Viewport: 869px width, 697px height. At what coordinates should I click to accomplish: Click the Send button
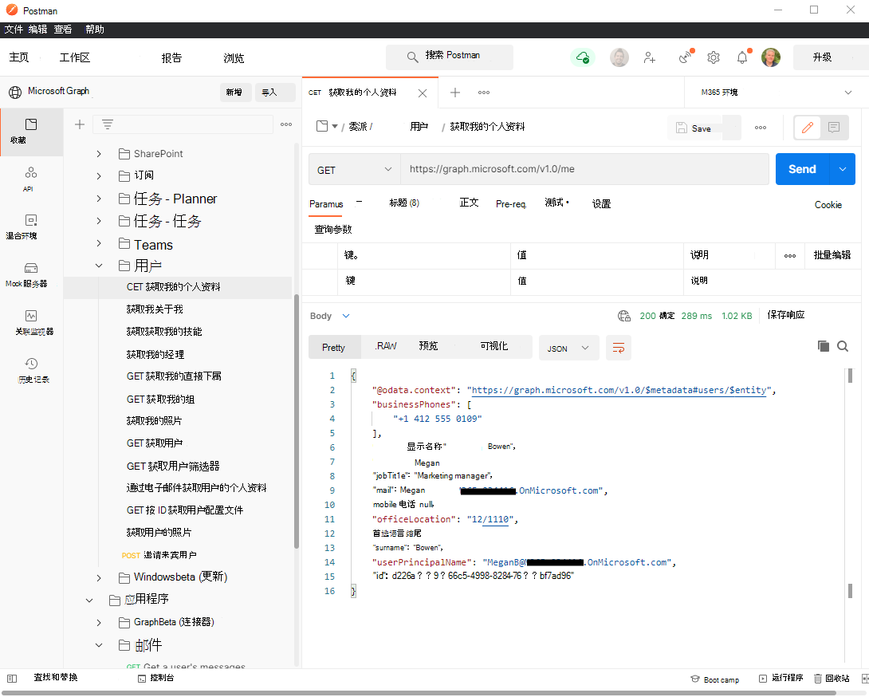[x=802, y=169]
